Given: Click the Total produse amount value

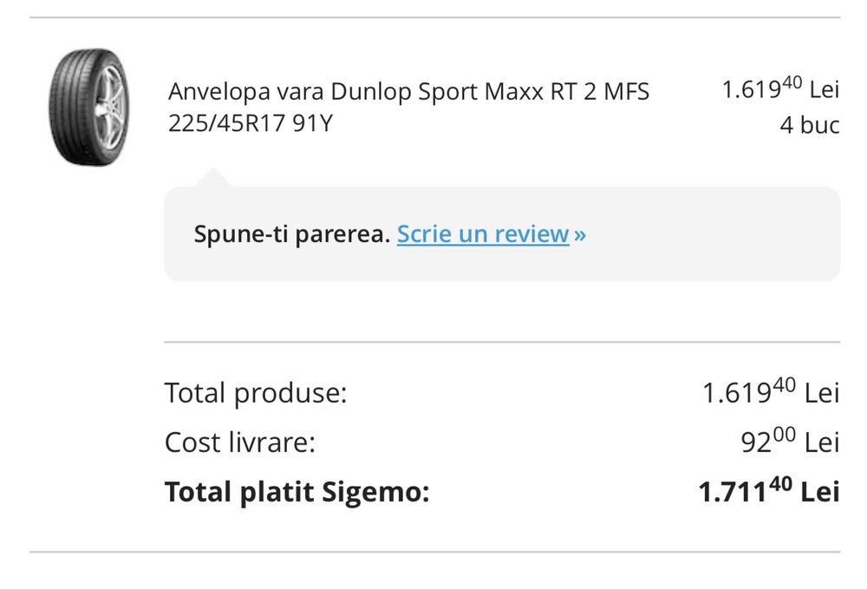Looking at the screenshot, I should click(x=771, y=393).
